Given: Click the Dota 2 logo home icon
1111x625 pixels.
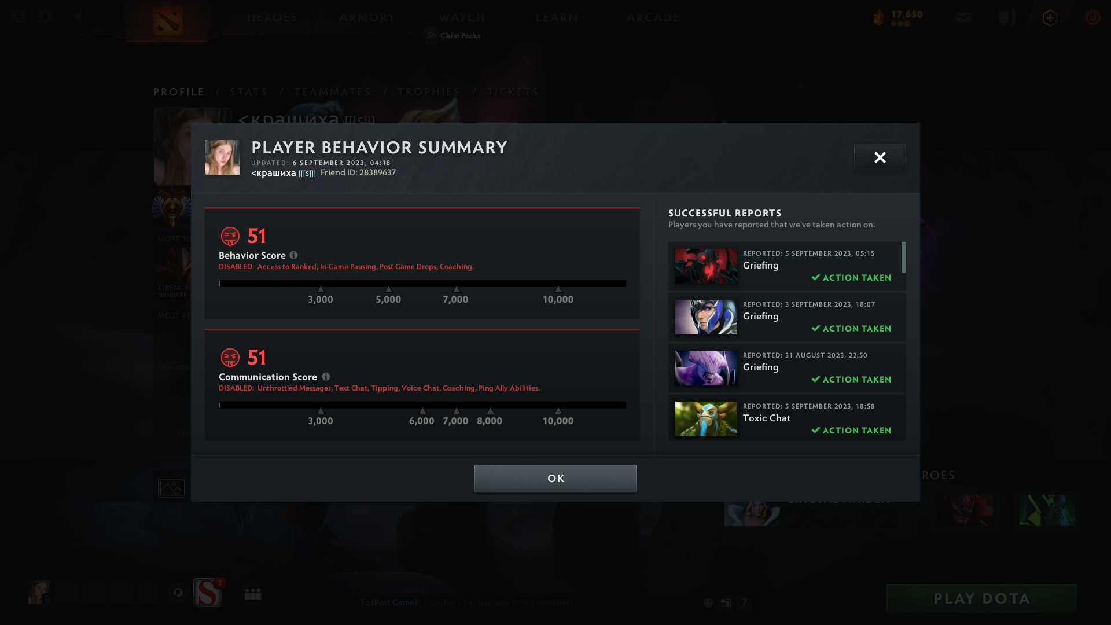Looking at the screenshot, I should tap(168, 21).
